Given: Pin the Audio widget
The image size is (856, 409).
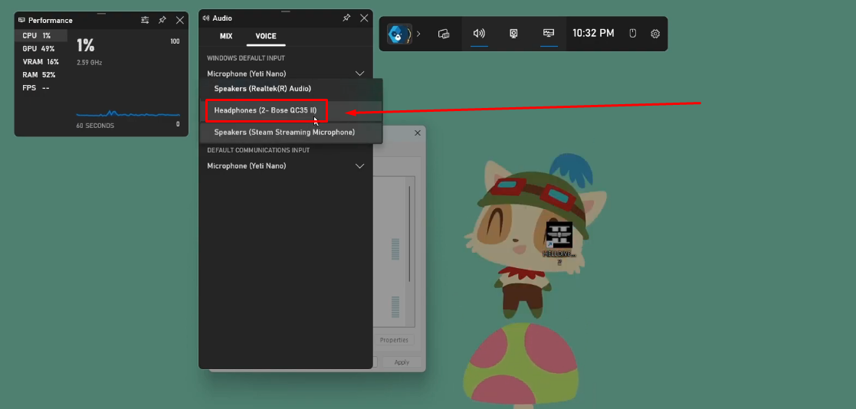Looking at the screenshot, I should coord(346,18).
